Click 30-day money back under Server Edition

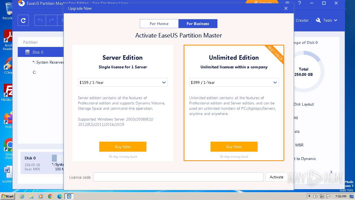[x=123, y=157]
